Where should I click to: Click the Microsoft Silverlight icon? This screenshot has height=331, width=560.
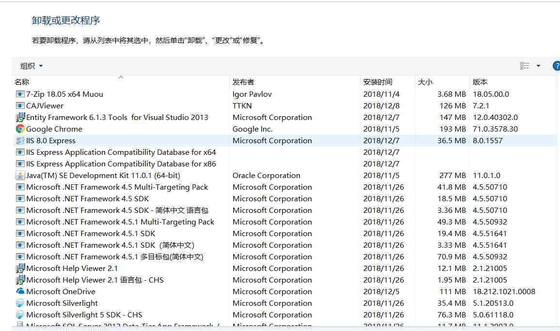click(20, 303)
